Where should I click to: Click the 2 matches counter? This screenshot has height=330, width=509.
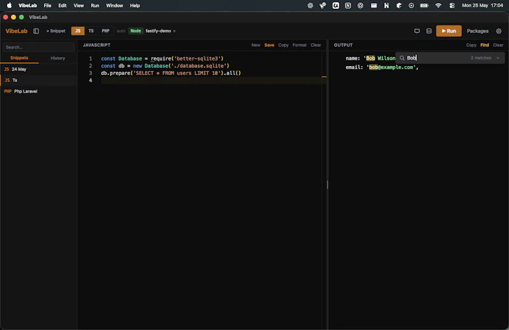pyautogui.click(x=481, y=58)
